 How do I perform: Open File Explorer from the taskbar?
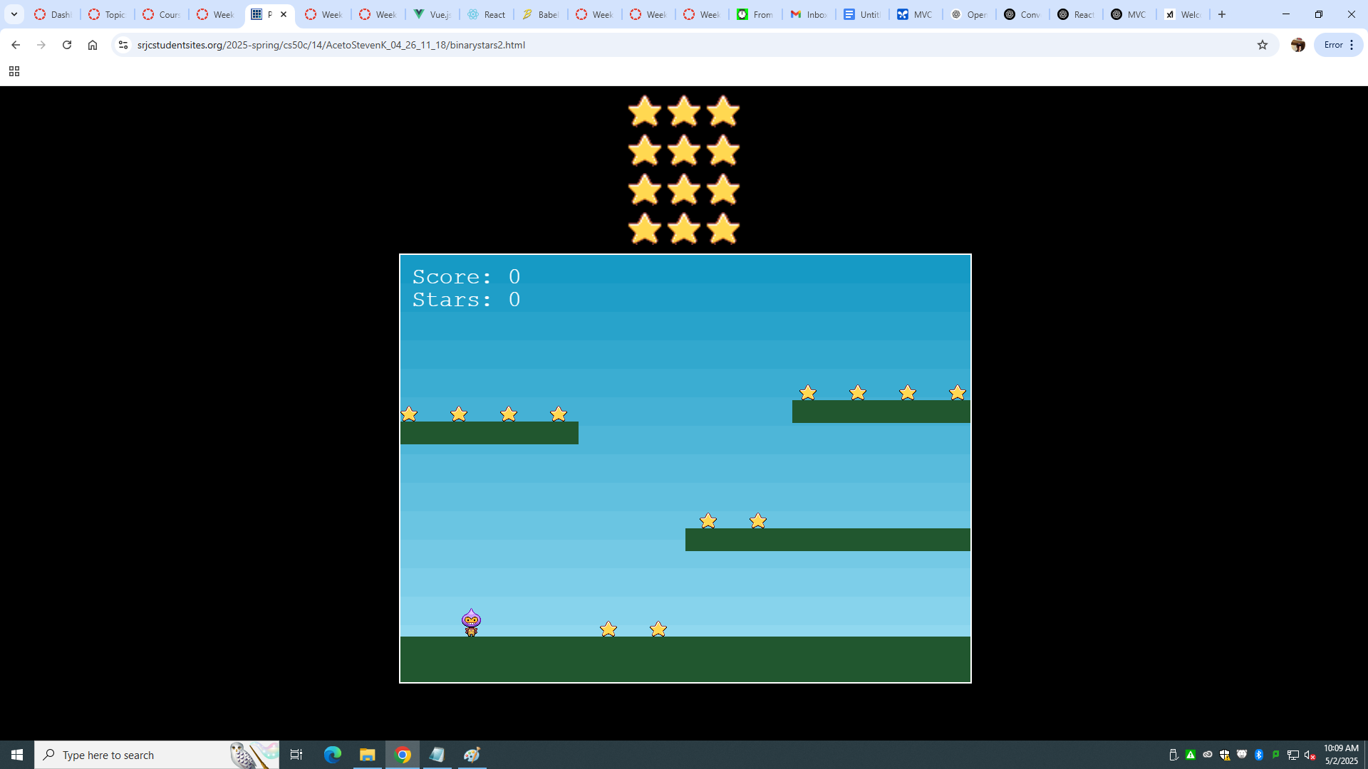pyautogui.click(x=368, y=755)
